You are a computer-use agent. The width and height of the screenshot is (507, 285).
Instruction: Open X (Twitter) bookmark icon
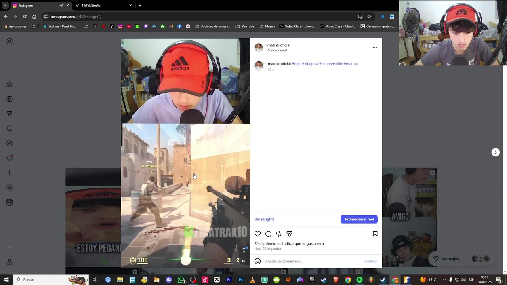pos(95,27)
